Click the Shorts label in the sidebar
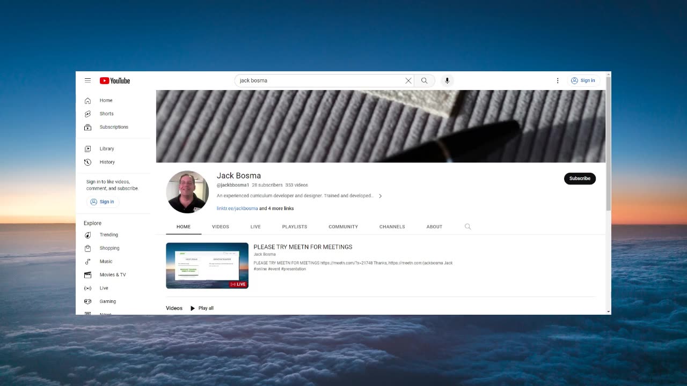 pos(107,114)
